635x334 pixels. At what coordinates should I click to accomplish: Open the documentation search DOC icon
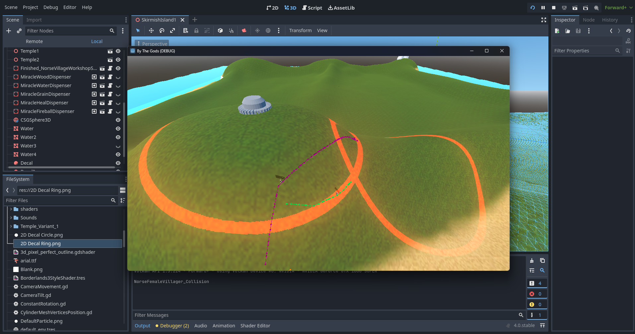coord(628,41)
